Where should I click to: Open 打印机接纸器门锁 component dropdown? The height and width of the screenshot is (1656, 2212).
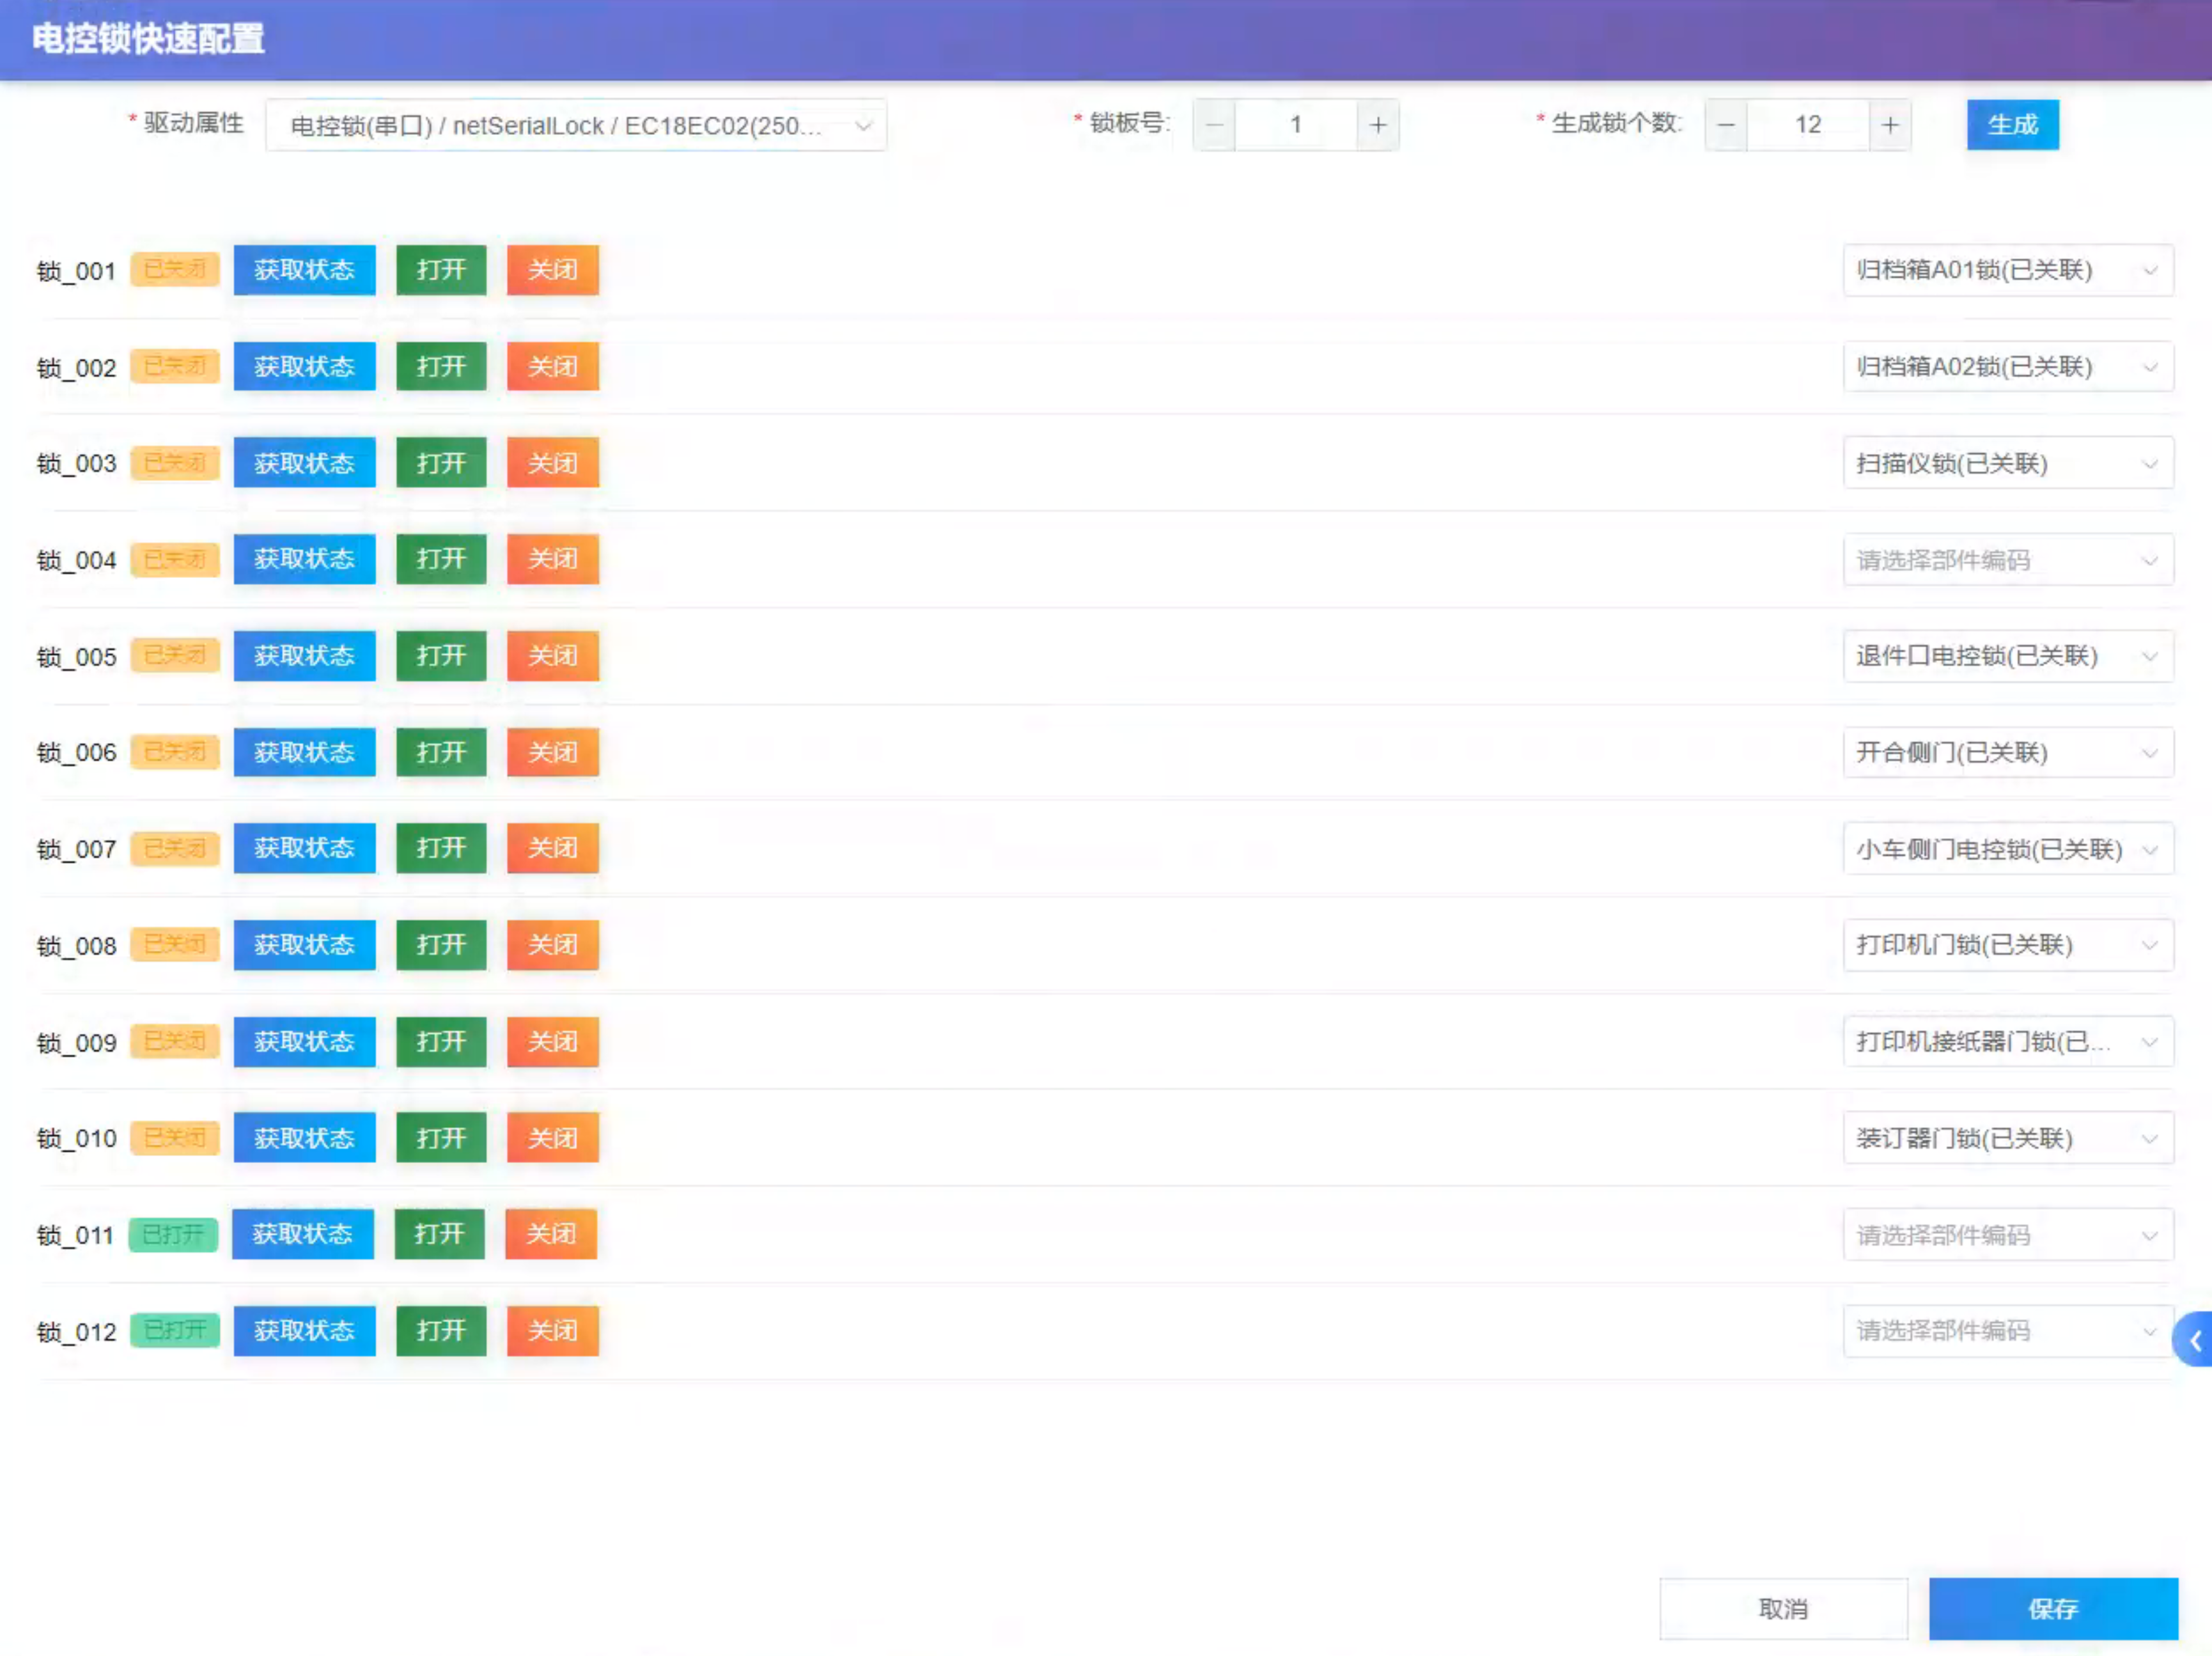click(2008, 1042)
